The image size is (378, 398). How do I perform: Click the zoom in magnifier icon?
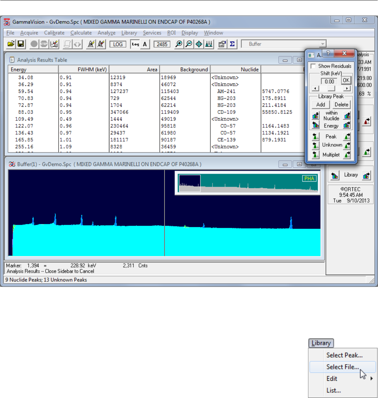[x=179, y=44]
